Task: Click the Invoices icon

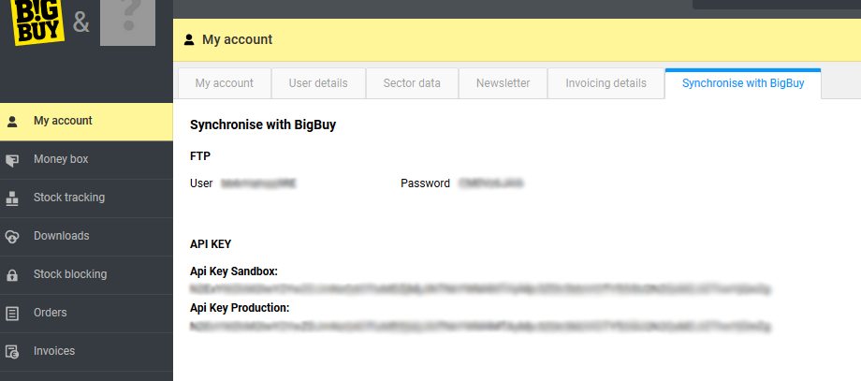Action: [12, 352]
